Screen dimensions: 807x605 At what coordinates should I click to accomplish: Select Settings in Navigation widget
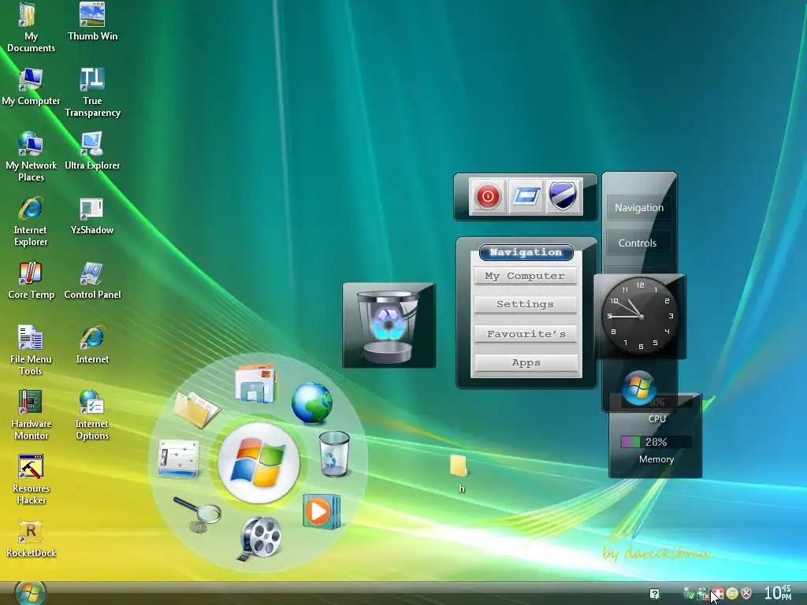[525, 304]
